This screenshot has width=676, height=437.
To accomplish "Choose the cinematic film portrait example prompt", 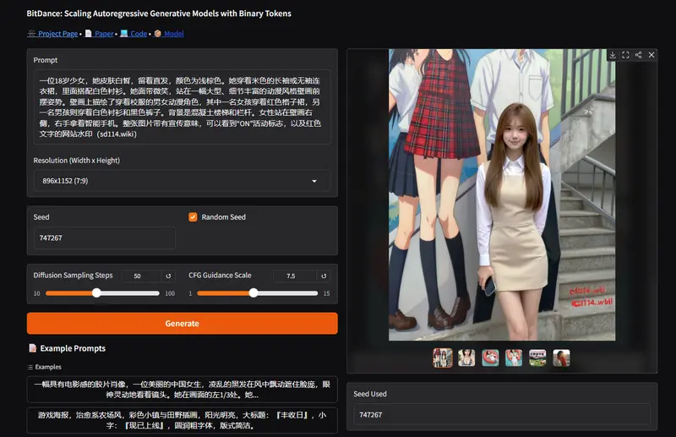I will pyautogui.click(x=182, y=390).
